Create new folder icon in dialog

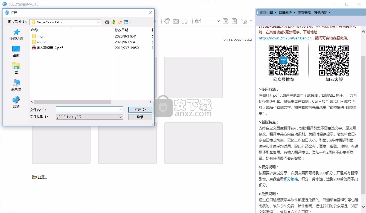120,22
